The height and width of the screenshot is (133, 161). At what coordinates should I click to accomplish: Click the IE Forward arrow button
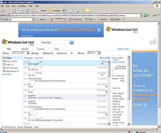point(14,11)
